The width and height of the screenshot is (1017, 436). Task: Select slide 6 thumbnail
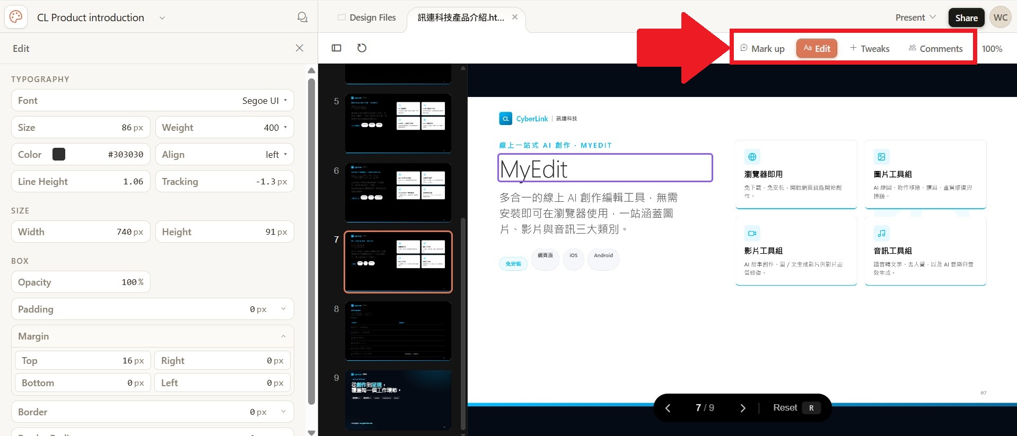pyautogui.click(x=398, y=193)
